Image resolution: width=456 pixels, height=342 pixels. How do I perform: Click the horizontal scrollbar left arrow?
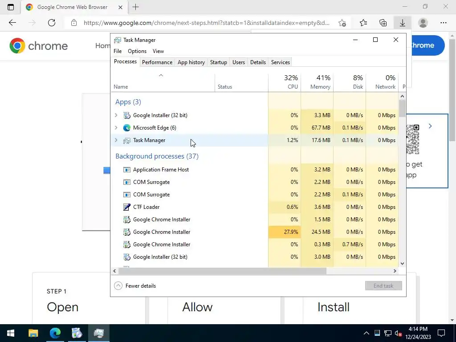click(x=114, y=271)
